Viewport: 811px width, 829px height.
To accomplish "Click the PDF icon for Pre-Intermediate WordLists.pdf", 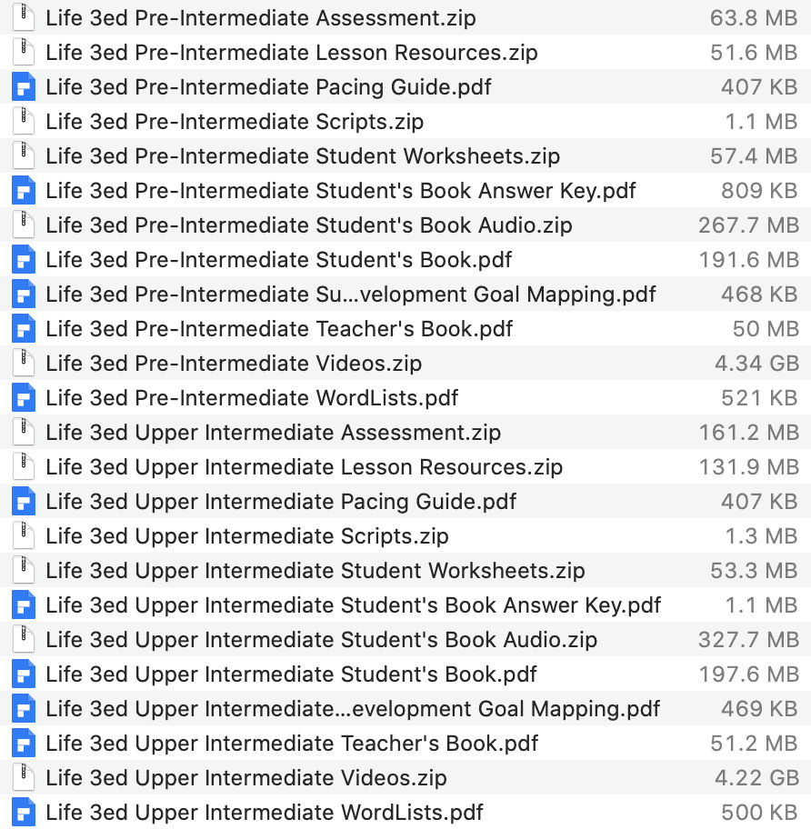I will [x=23, y=398].
